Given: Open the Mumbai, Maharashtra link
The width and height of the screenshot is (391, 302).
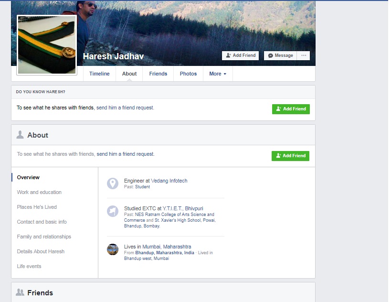Looking at the screenshot, I should point(167,247).
